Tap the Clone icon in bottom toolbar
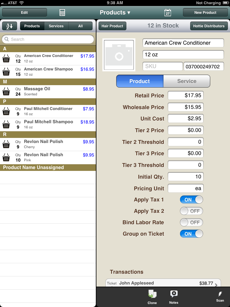This screenshot has width=230, height=307. click(x=152, y=297)
